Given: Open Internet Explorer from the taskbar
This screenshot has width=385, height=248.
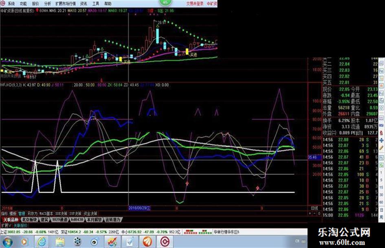Looking at the screenshot, I should (42, 241).
